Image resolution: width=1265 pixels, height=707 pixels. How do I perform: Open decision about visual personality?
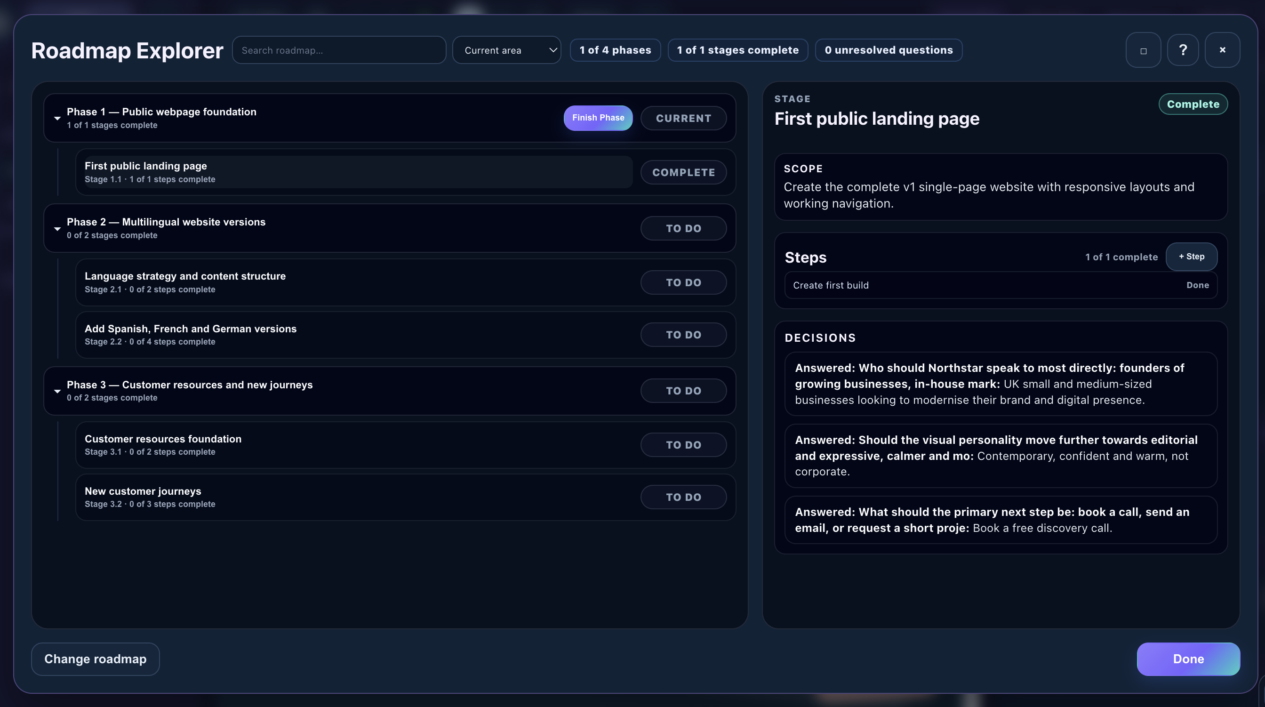coord(1001,456)
